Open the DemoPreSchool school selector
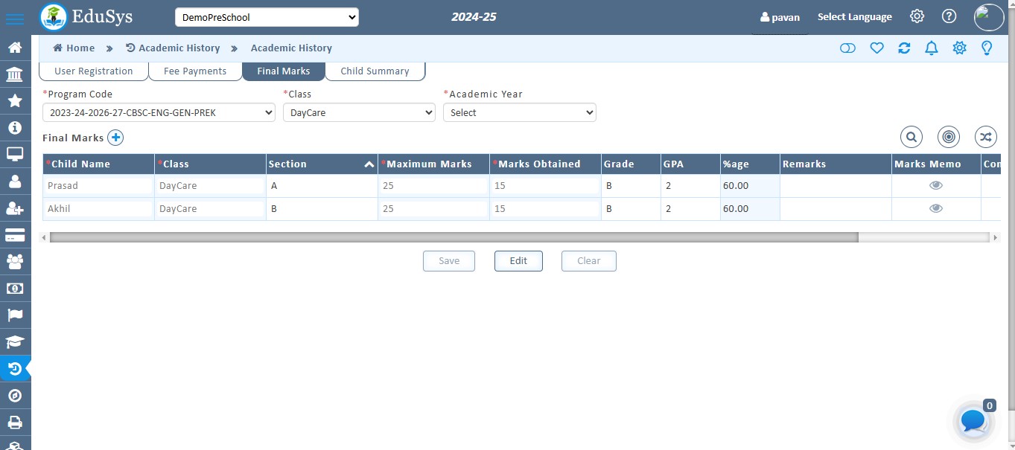The width and height of the screenshot is (1015, 450). click(267, 17)
